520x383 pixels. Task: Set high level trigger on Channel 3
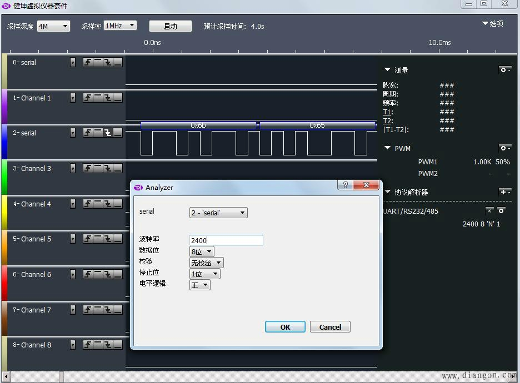98,168
